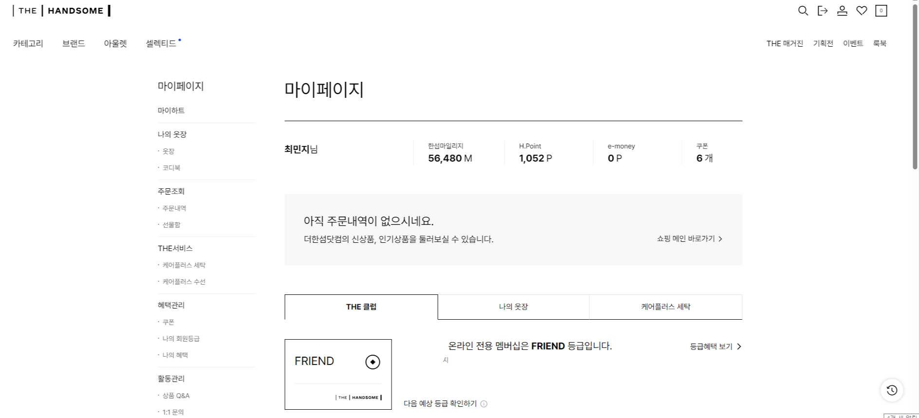
Task: Open the shopping cart icon showing 0
Action: tap(881, 10)
